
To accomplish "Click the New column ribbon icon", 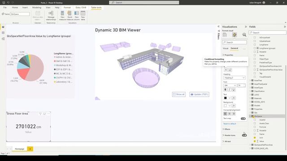I will coord(77,16).
